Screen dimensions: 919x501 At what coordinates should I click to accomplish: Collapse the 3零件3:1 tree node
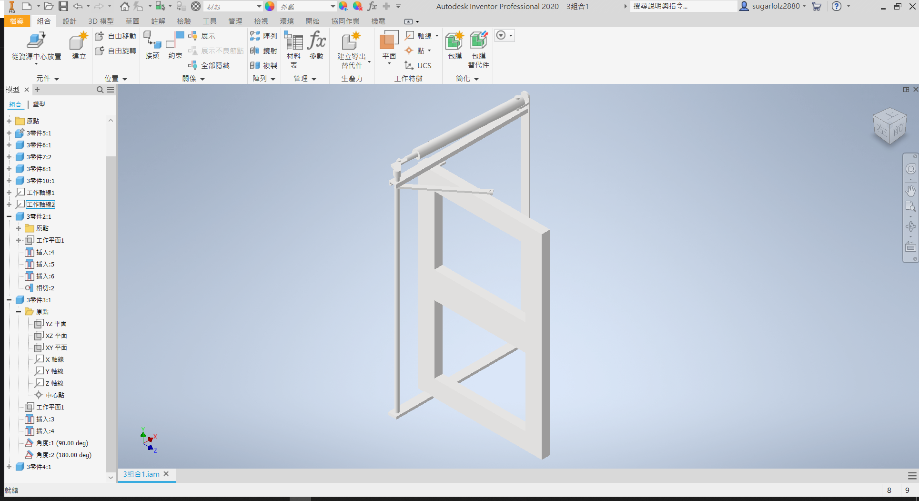pyautogui.click(x=9, y=300)
